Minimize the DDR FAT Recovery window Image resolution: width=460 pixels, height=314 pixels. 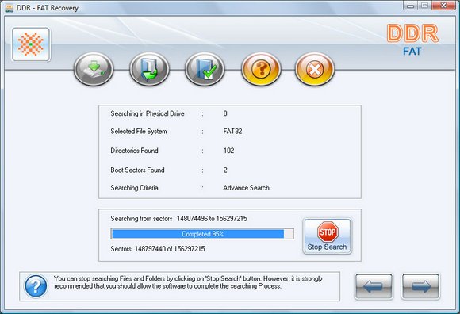coord(411,6)
